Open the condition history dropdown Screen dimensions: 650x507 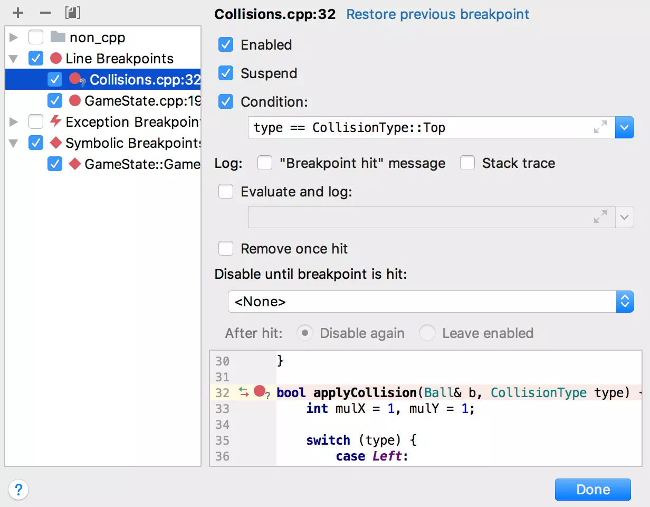pyautogui.click(x=625, y=127)
